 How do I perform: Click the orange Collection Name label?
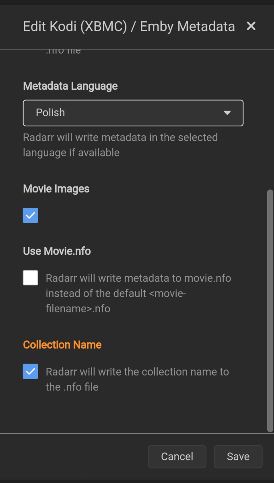[62, 345]
